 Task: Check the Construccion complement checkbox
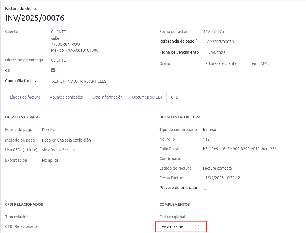pos(197,227)
